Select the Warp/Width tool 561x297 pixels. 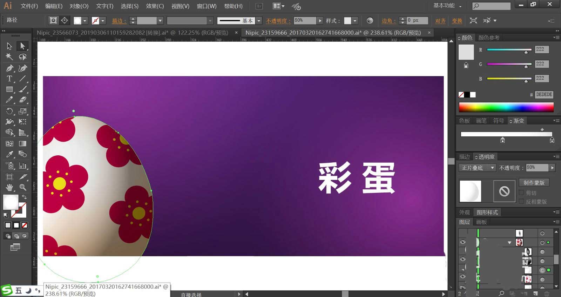click(x=9, y=122)
